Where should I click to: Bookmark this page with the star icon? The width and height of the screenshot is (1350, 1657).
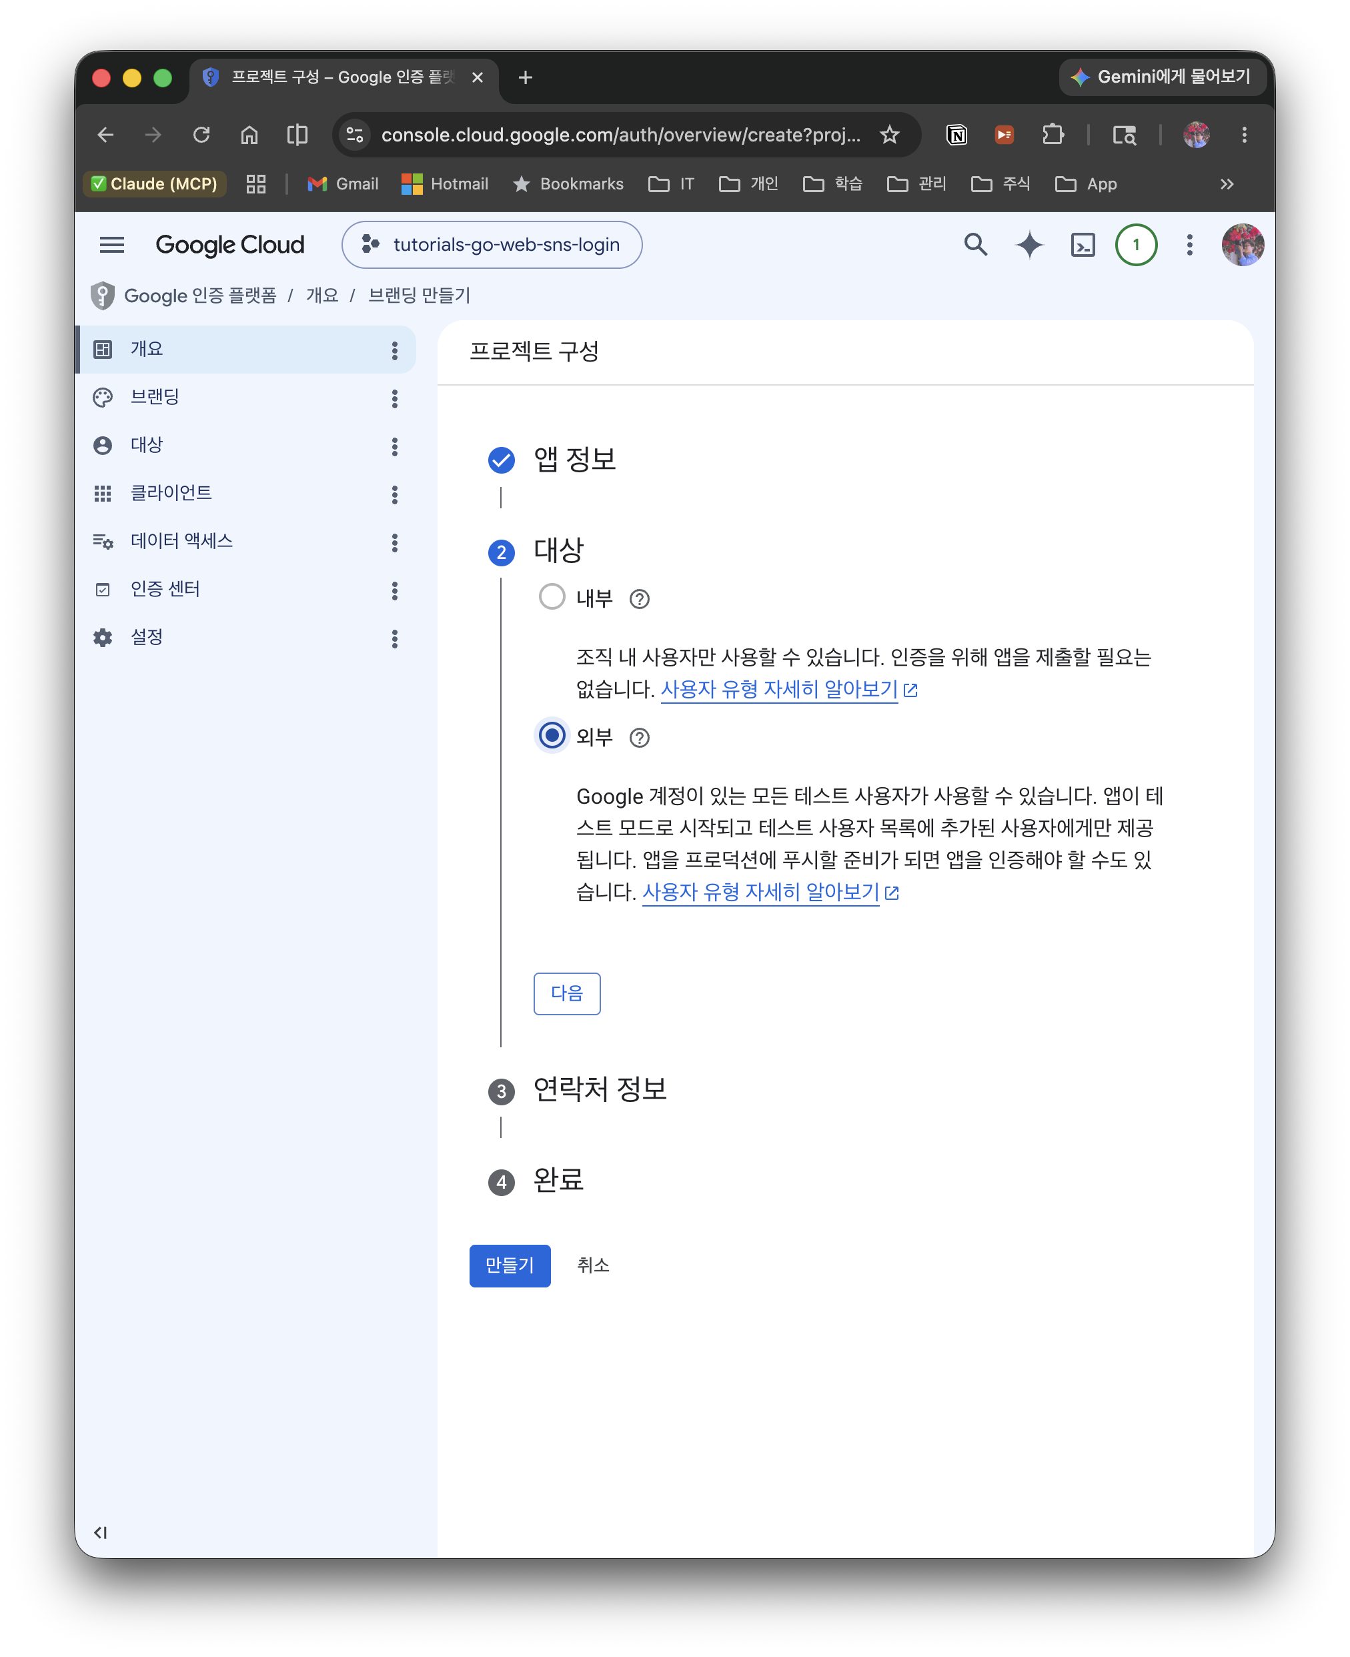coord(890,135)
